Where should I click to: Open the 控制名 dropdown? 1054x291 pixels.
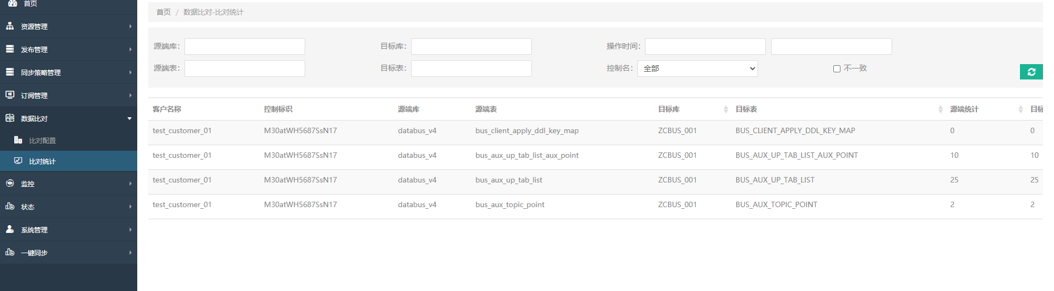click(697, 69)
